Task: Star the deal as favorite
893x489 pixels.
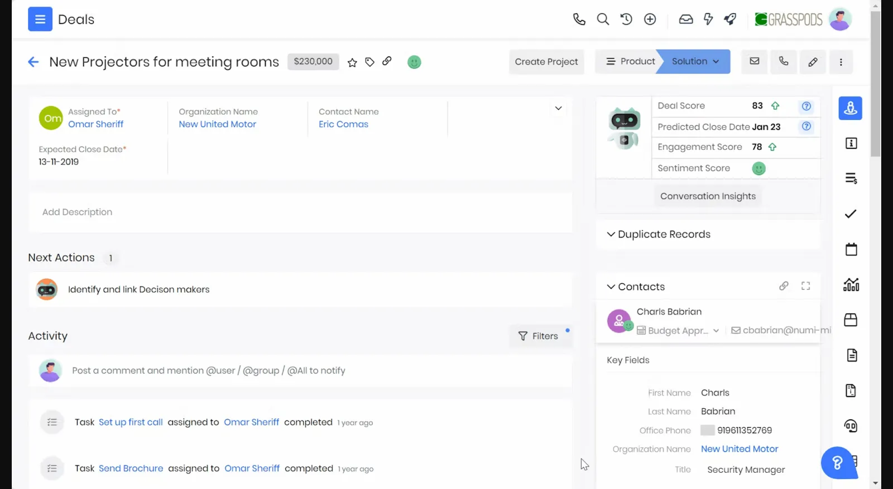Action: tap(352, 62)
